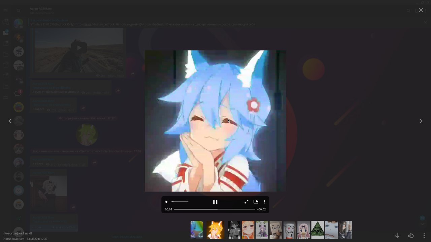Select the orange fox girl thumbnail

215,230
